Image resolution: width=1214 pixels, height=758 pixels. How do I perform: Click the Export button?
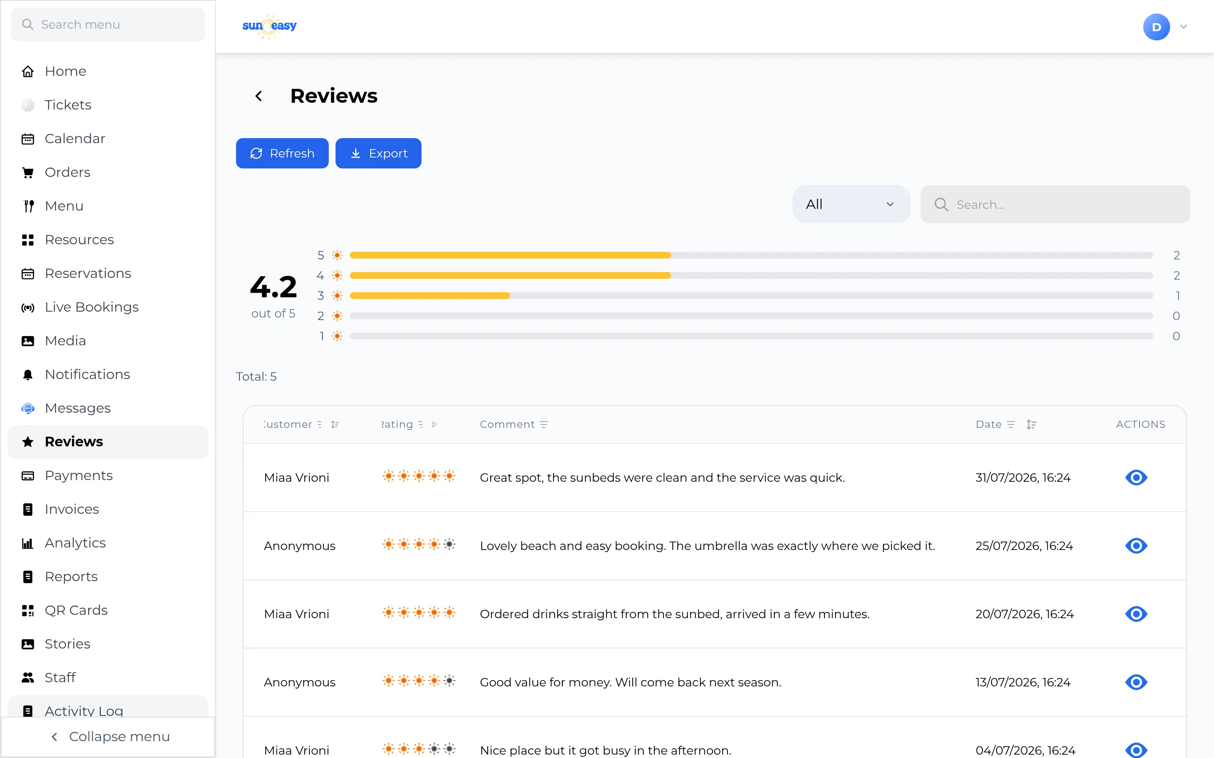pyautogui.click(x=378, y=153)
